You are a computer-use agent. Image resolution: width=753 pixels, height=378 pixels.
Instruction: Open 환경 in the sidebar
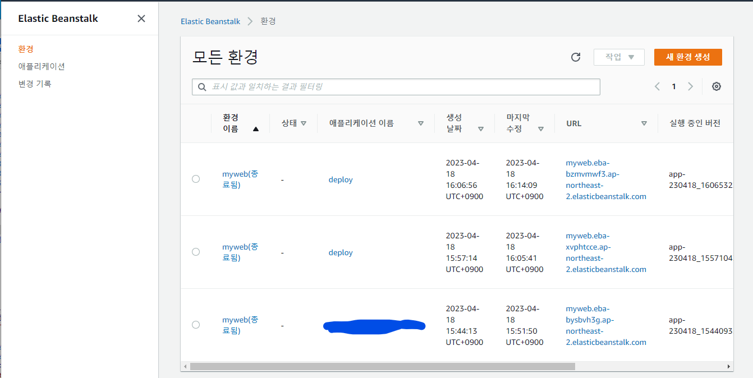pos(26,49)
